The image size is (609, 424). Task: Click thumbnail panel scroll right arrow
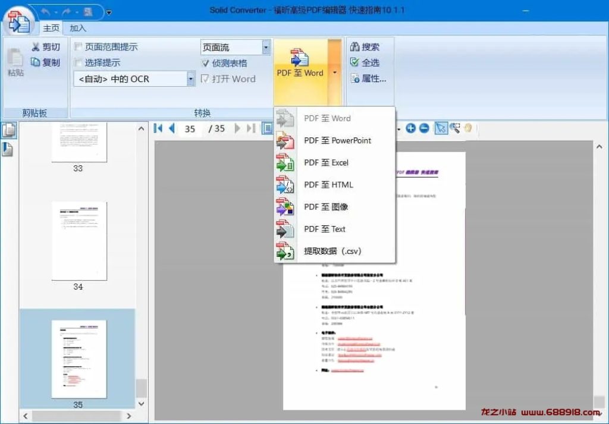pyautogui.click(x=129, y=416)
